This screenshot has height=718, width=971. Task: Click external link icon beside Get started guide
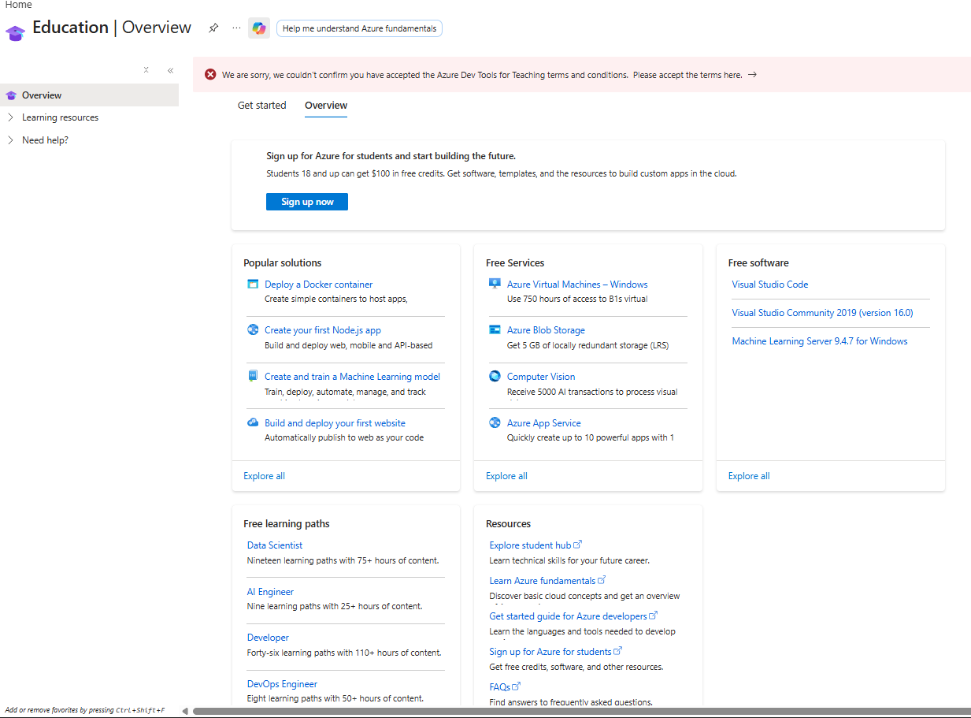click(x=654, y=616)
